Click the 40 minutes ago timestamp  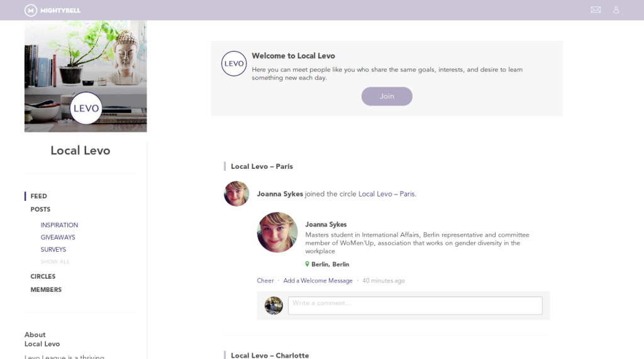pos(383,281)
